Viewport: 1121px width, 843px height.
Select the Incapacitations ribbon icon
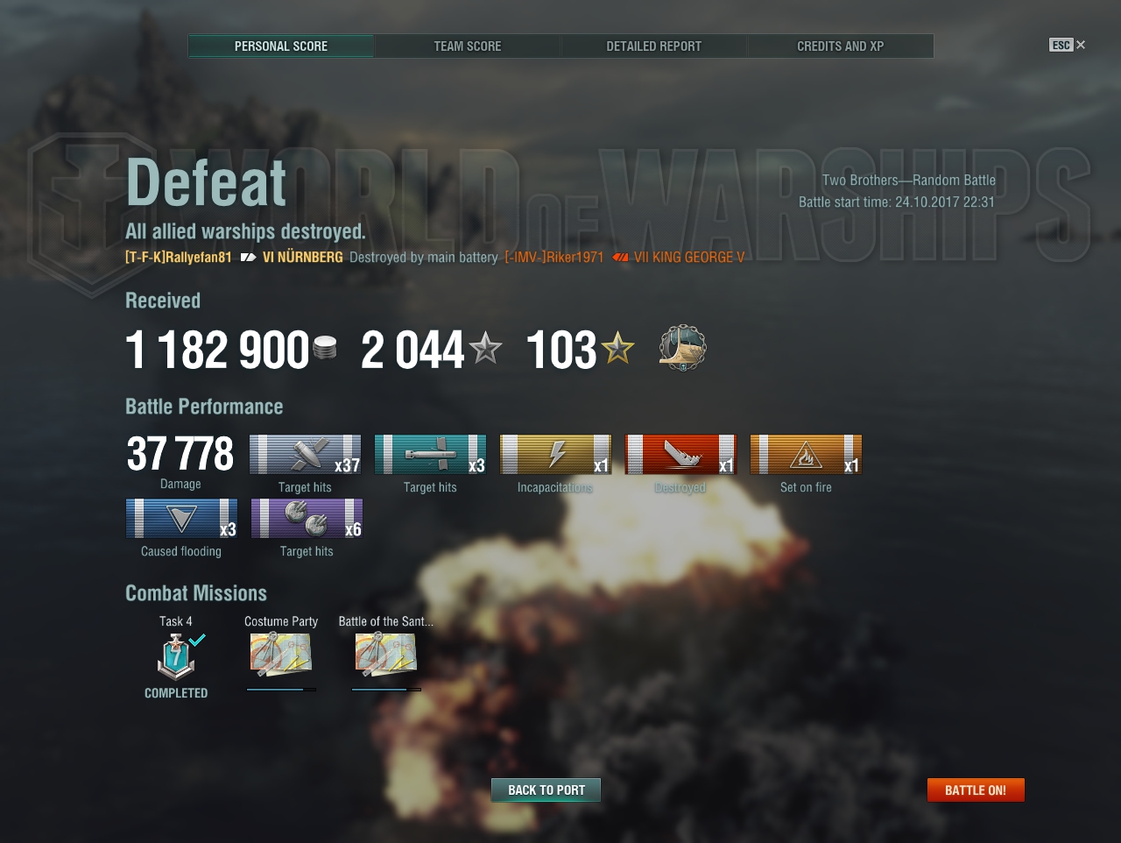[x=555, y=454]
